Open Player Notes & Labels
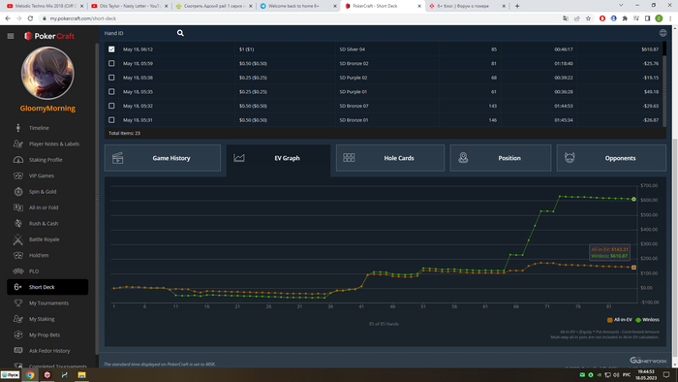Screen dimensions: 678x382 click(54, 144)
